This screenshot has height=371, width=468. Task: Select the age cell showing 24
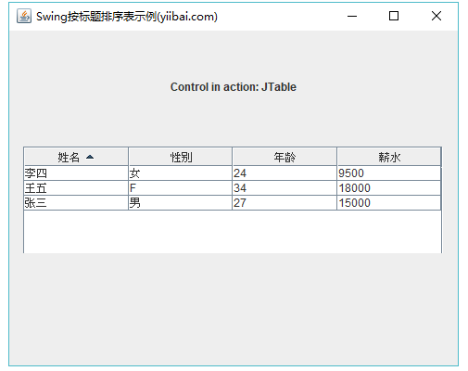point(285,173)
